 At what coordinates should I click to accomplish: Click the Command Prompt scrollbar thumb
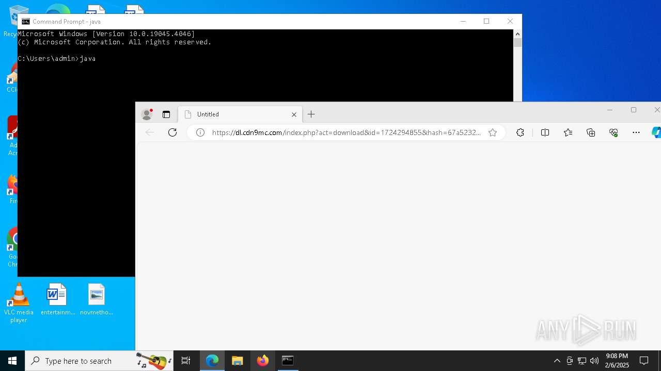(517, 43)
